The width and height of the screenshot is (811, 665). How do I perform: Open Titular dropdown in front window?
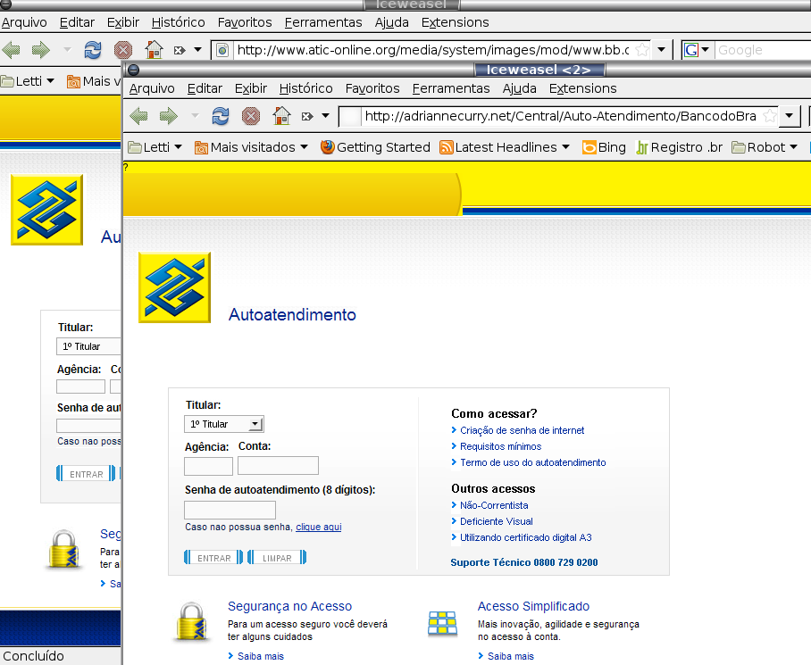coord(224,424)
